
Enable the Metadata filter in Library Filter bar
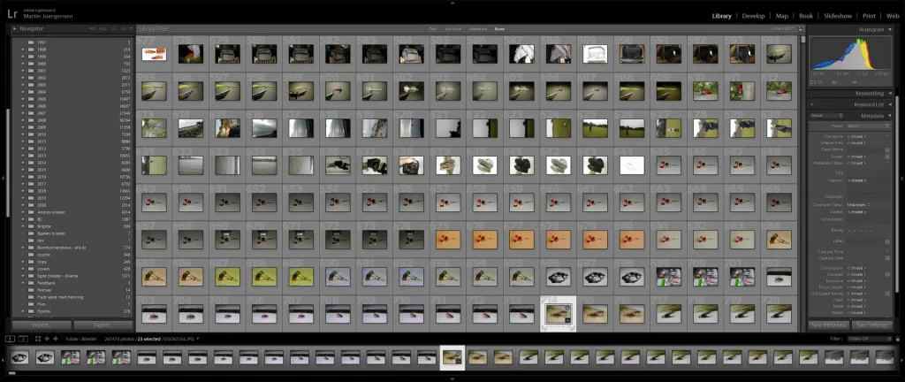(x=477, y=29)
